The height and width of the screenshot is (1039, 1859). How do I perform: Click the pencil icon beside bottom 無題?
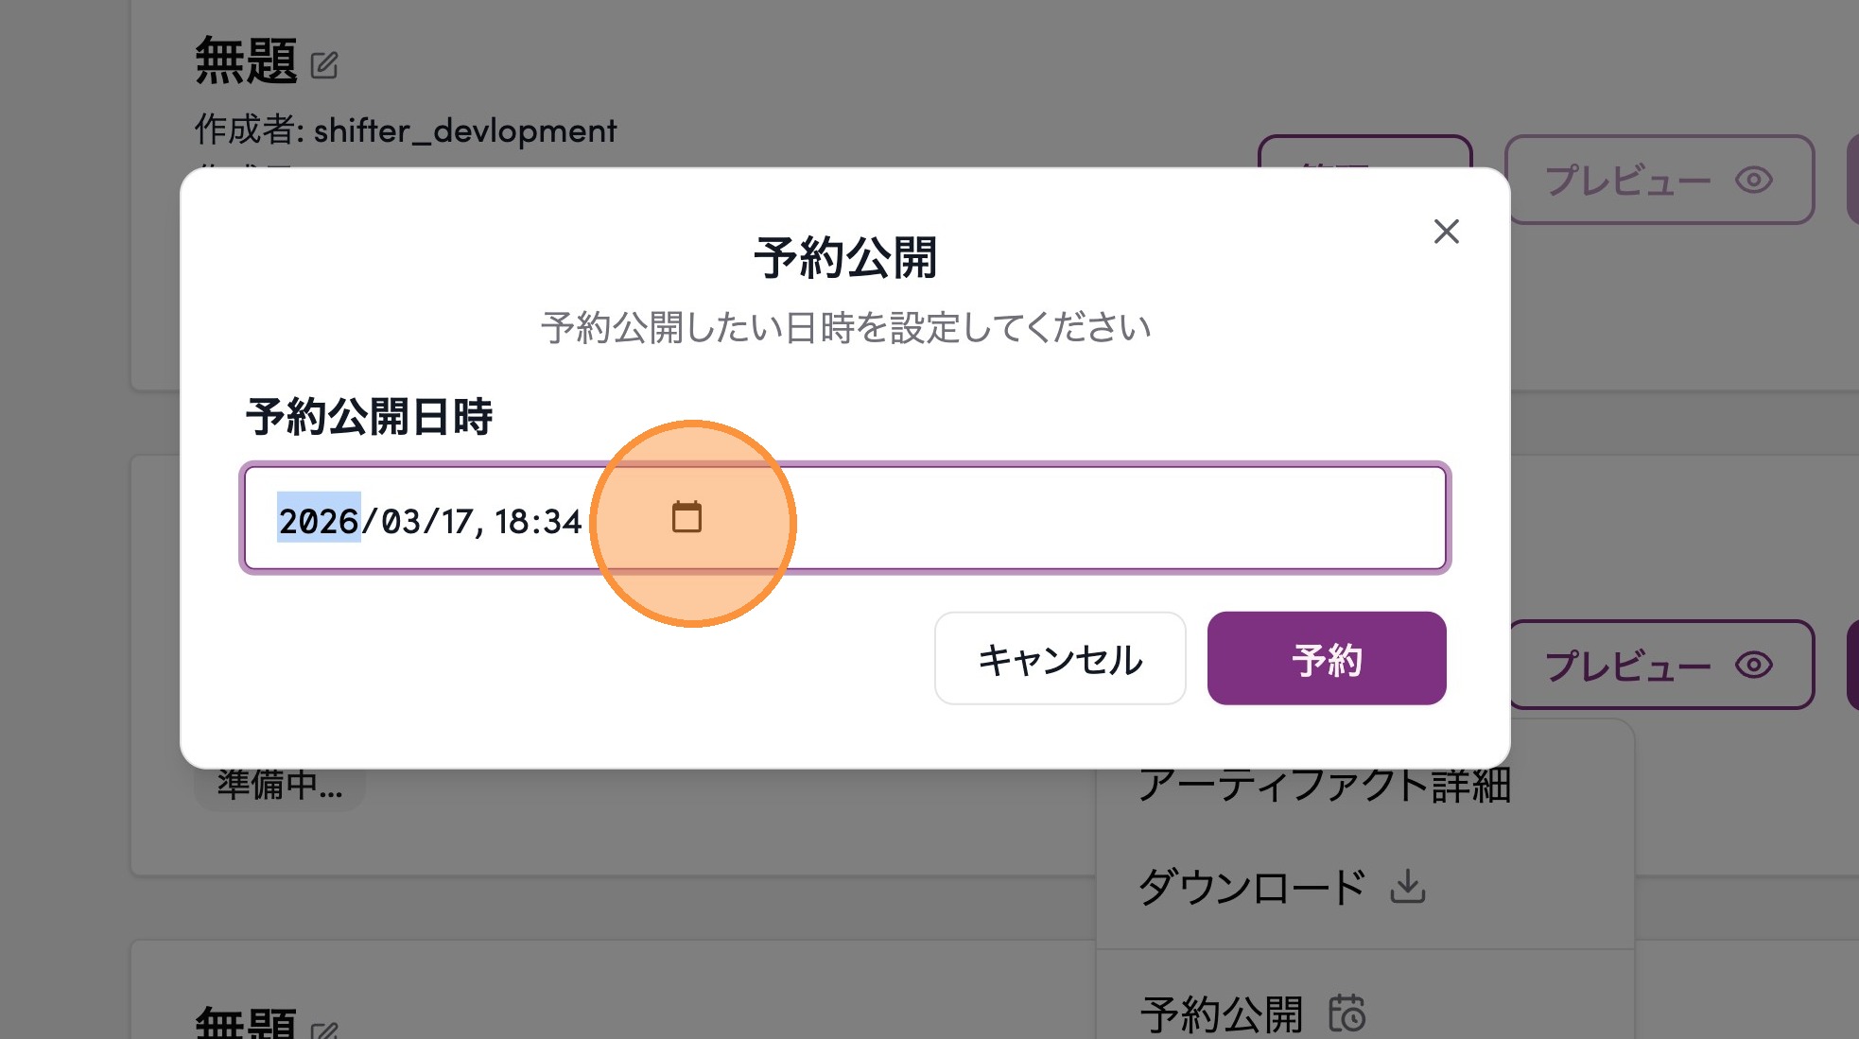pos(324,1030)
